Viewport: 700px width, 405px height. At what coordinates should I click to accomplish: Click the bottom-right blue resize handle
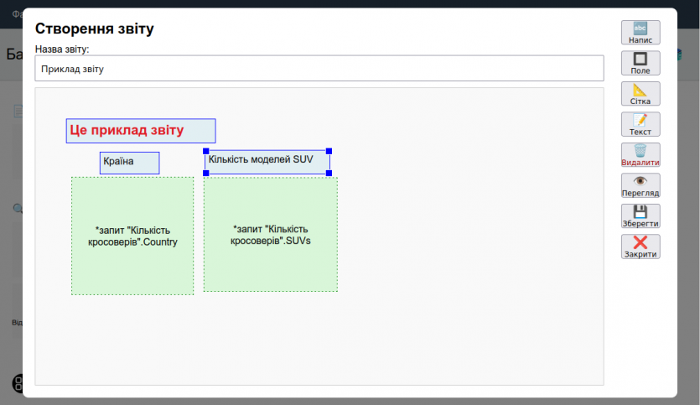click(x=329, y=173)
